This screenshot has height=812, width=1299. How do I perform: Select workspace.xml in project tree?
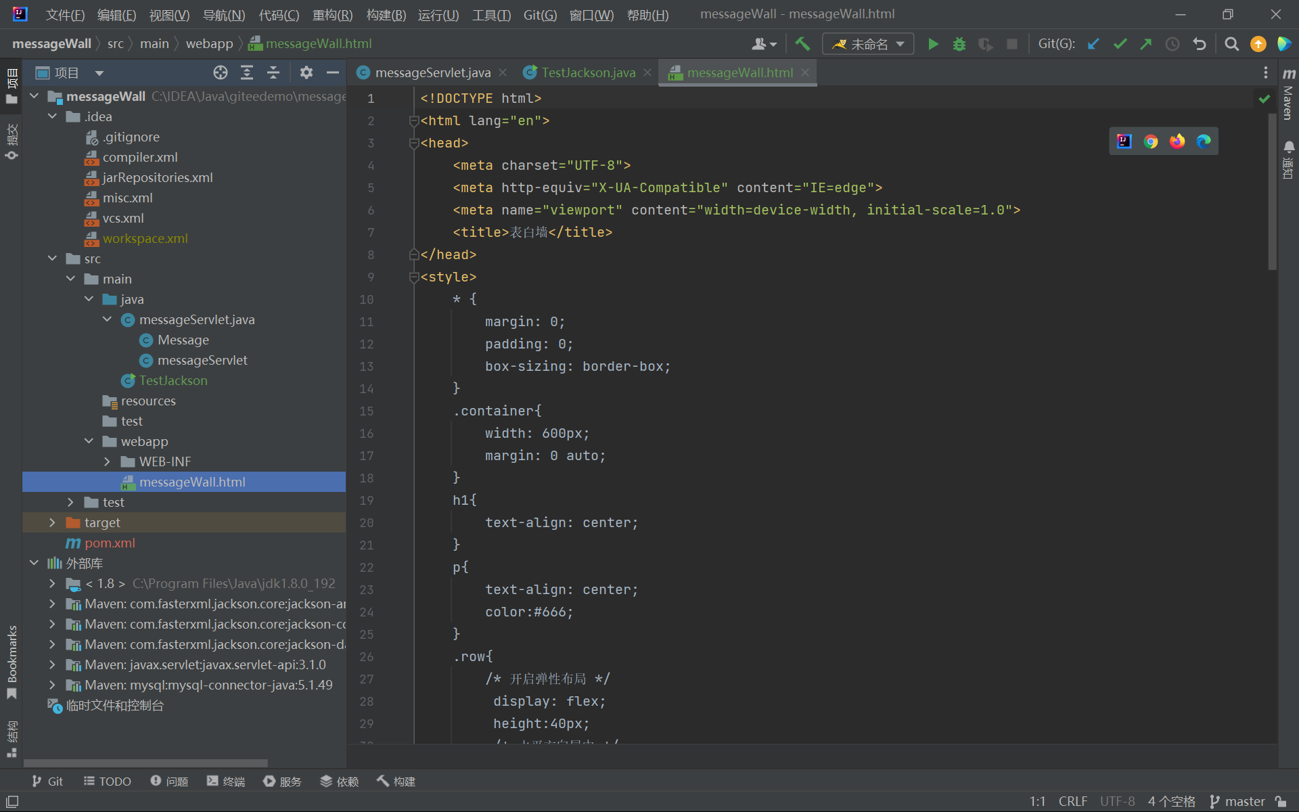145,238
